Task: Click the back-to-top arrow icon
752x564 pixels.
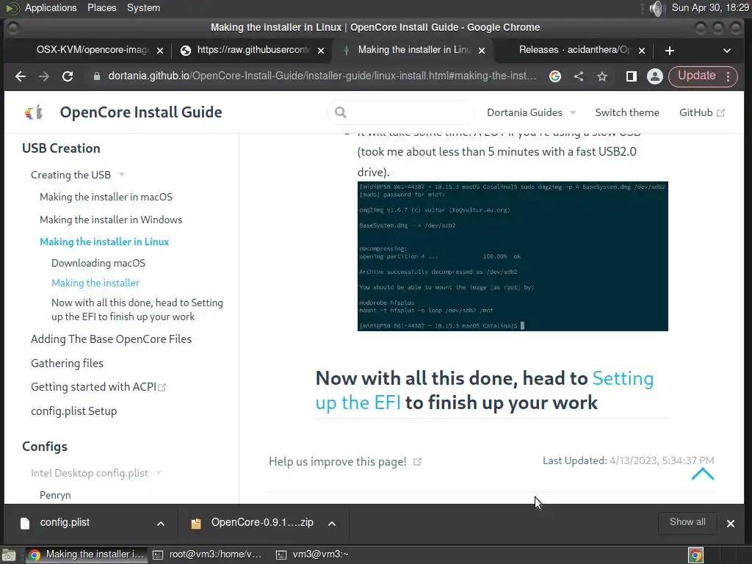Action: pos(703,474)
